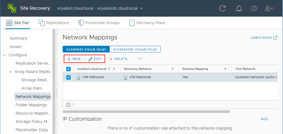The height and width of the screenshot is (134, 283).
Task: Expand the site pair selector dropdown
Action: pyautogui.click(x=141, y=8)
